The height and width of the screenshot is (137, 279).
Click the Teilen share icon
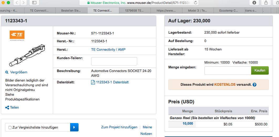(x=7, y=108)
